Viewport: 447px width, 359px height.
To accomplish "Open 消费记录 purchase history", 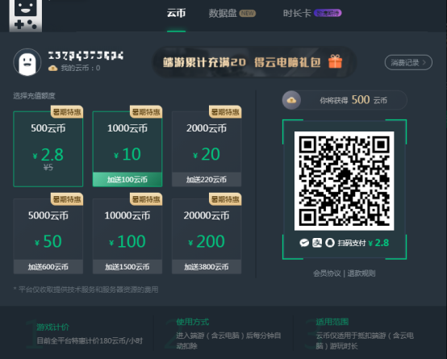I will click(x=408, y=62).
